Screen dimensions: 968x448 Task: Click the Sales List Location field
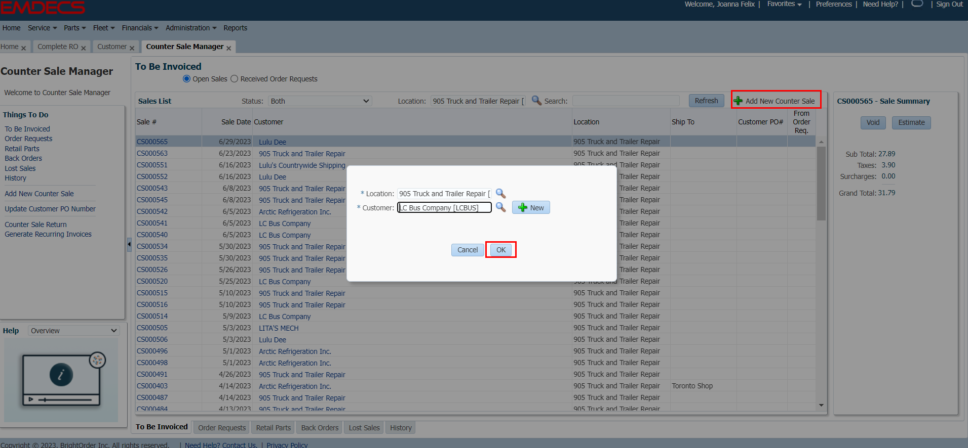(x=478, y=101)
